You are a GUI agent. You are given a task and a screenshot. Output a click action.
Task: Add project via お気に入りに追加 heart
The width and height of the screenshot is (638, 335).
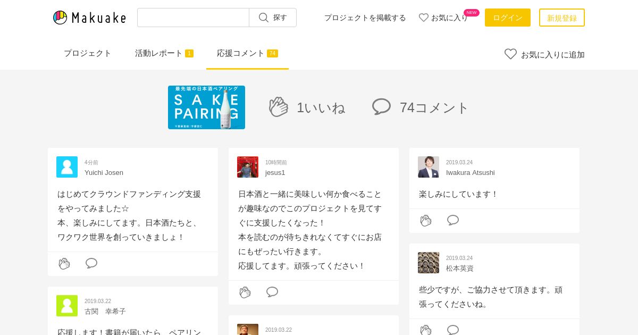point(544,54)
